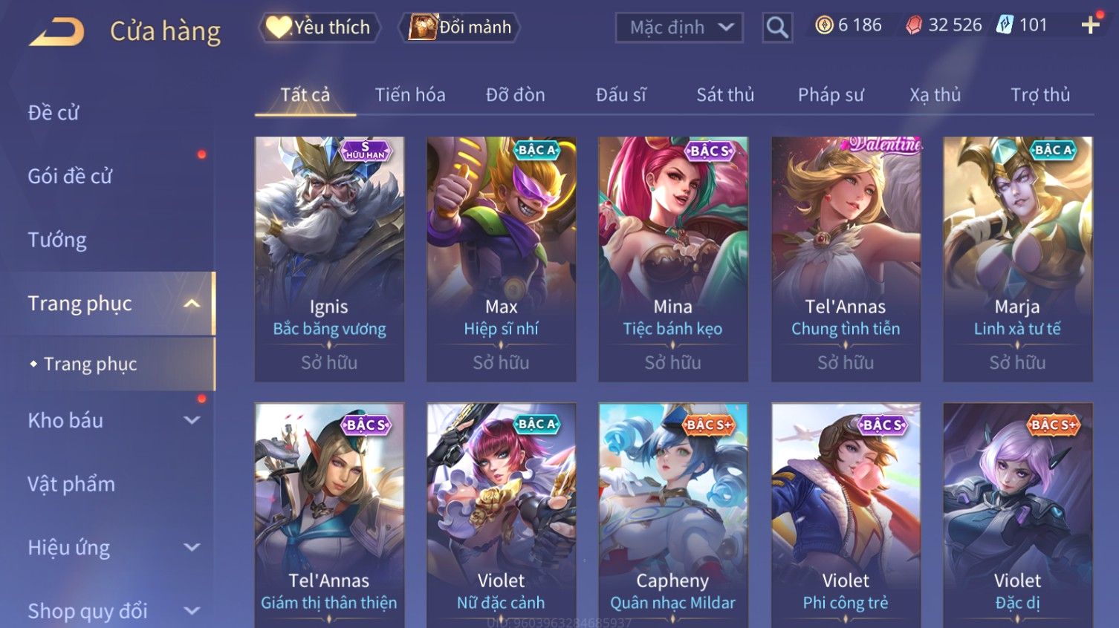1119x628 pixels.
Task: Open search with the magnifier icon
Action: tap(777, 27)
